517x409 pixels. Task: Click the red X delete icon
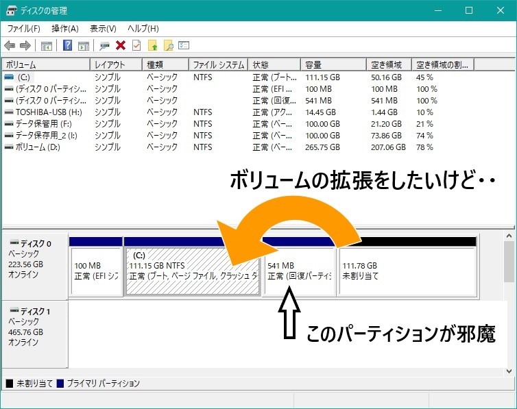click(121, 45)
